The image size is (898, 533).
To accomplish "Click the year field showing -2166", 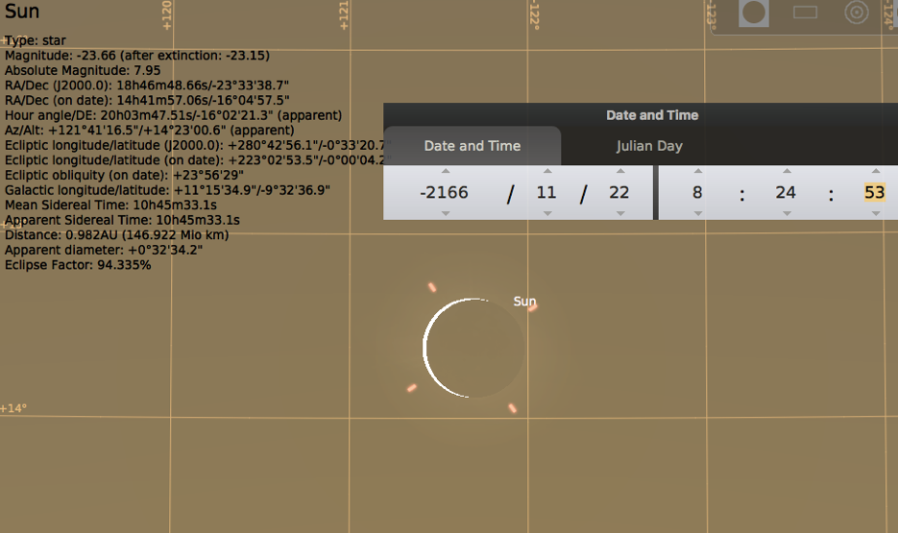I will [445, 192].
